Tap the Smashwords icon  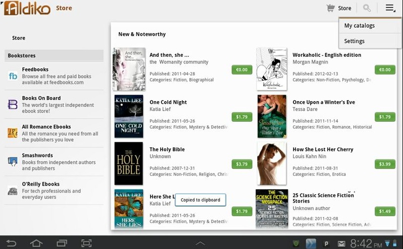13,162
